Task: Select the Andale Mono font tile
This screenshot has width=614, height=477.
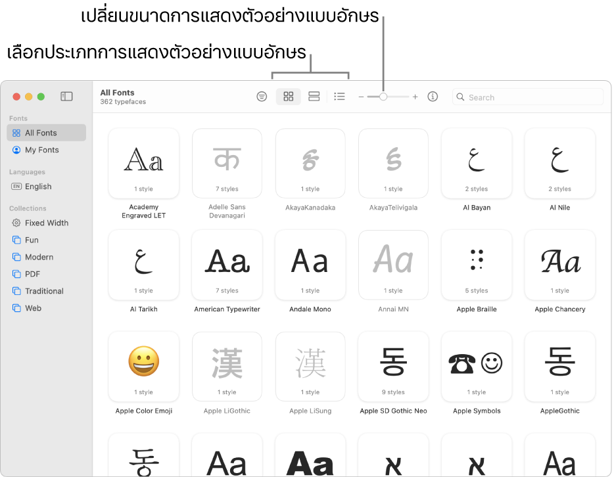Action: click(310, 265)
